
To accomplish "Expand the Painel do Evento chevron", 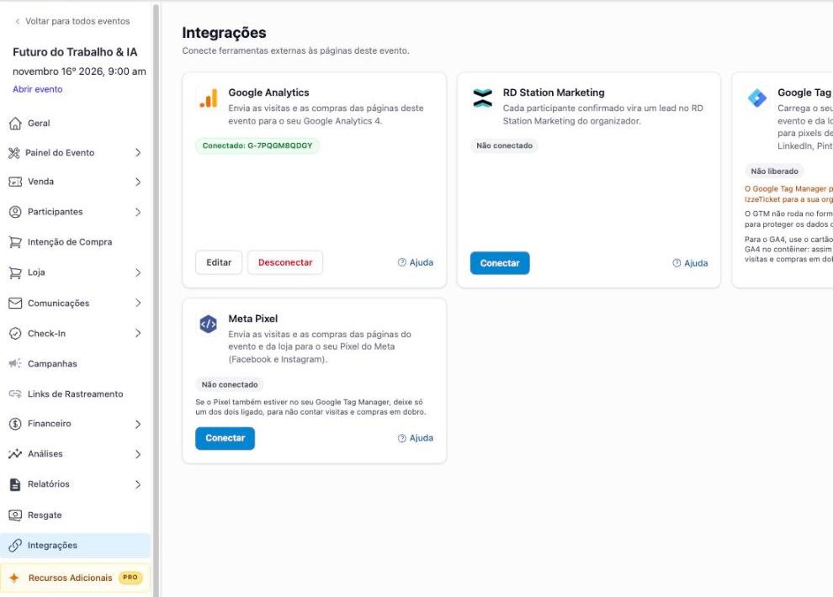I will (x=138, y=153).
